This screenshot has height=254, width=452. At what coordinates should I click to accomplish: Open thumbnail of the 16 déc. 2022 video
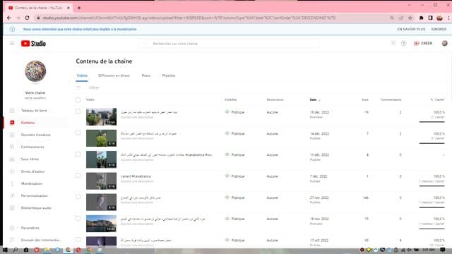tap(101, 116)
